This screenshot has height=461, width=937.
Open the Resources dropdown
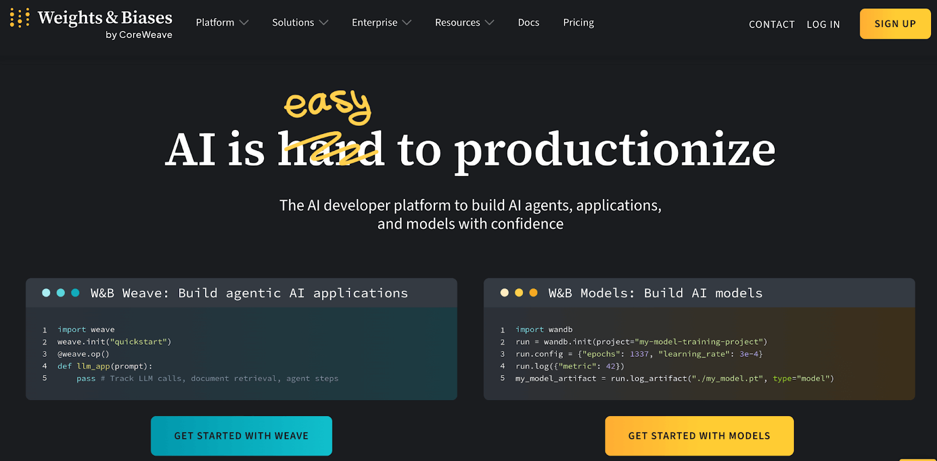[x=464, y=23]
